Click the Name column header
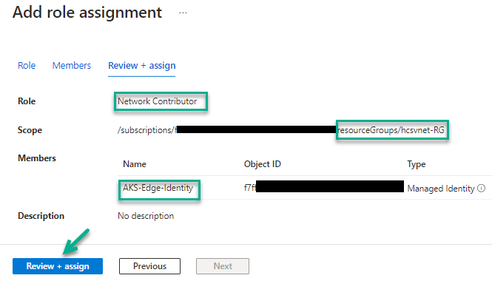The height and width of the screenshot is (281, 492). (135, 164)
